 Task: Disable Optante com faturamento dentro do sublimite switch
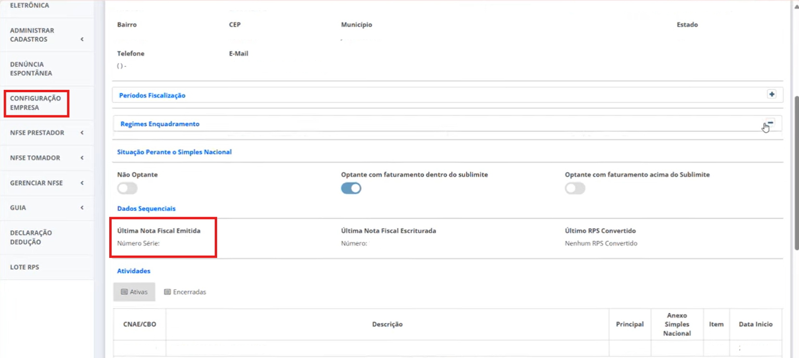click(351, 188)
